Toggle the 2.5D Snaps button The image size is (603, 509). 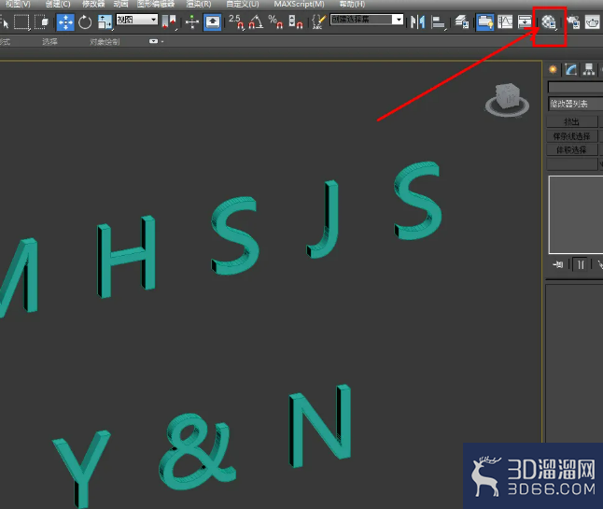236,21
